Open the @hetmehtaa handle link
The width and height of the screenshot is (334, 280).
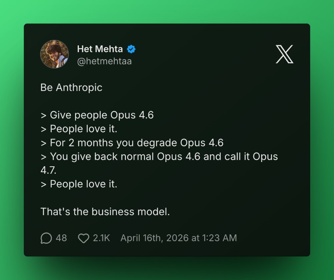[104, 61]
